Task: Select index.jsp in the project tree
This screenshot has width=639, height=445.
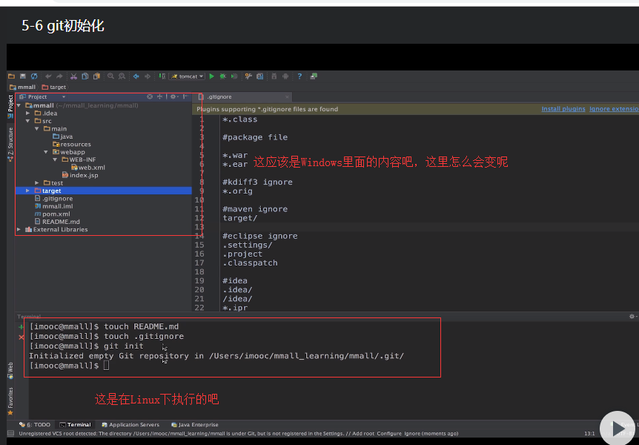Action: pyautogui.click(x=80, y=175)
